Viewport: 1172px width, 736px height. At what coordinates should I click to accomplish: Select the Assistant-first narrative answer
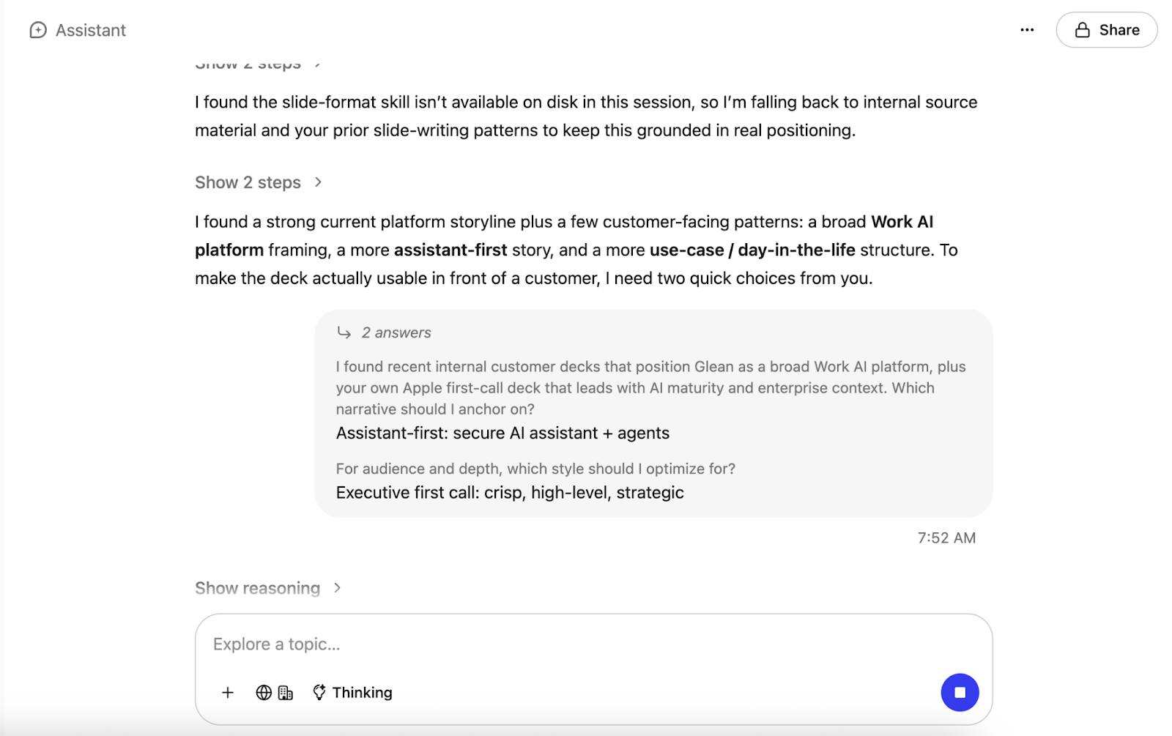tap(502, 433)
